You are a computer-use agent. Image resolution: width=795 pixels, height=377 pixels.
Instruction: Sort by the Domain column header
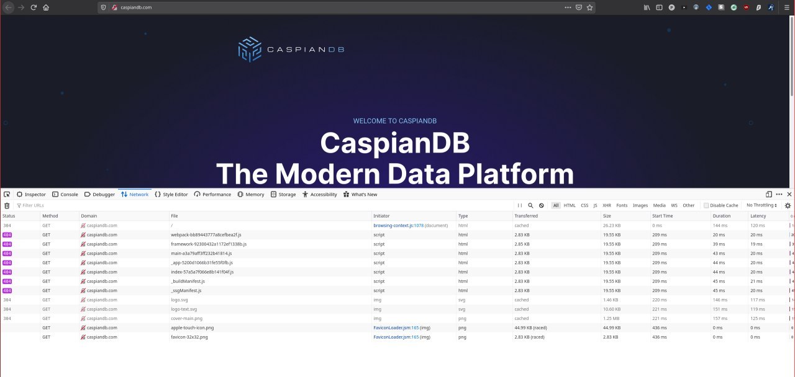click(124, 216)
